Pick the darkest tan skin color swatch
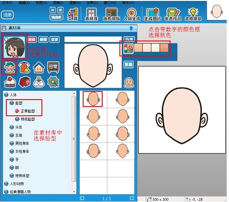Image resolution: width=229 pixels, height=202 pixels. [164, 48]
